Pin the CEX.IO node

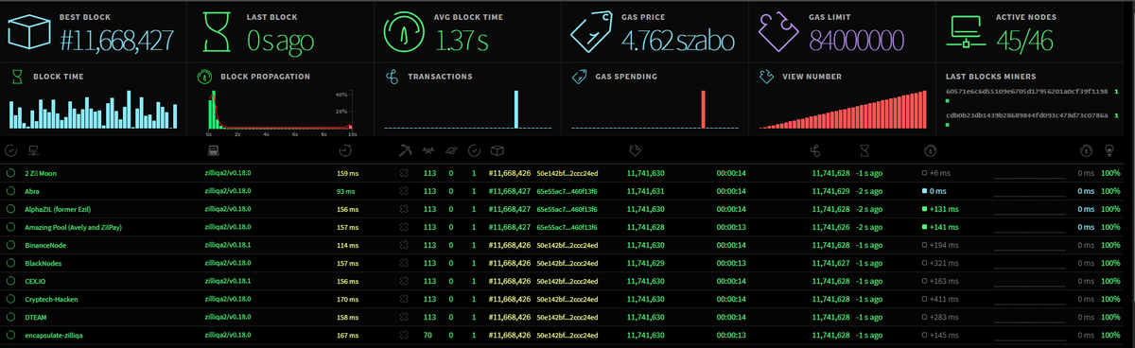pos(10,281)
